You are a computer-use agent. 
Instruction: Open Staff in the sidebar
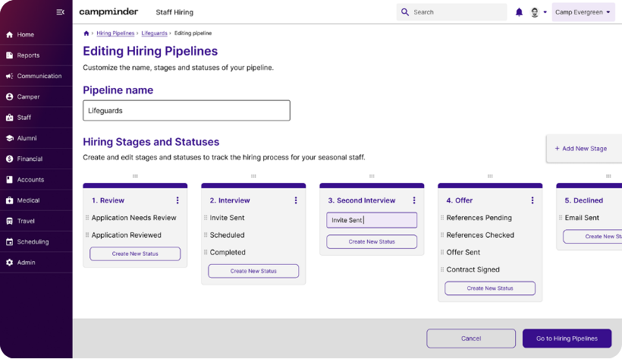click(x=24, y=118)
